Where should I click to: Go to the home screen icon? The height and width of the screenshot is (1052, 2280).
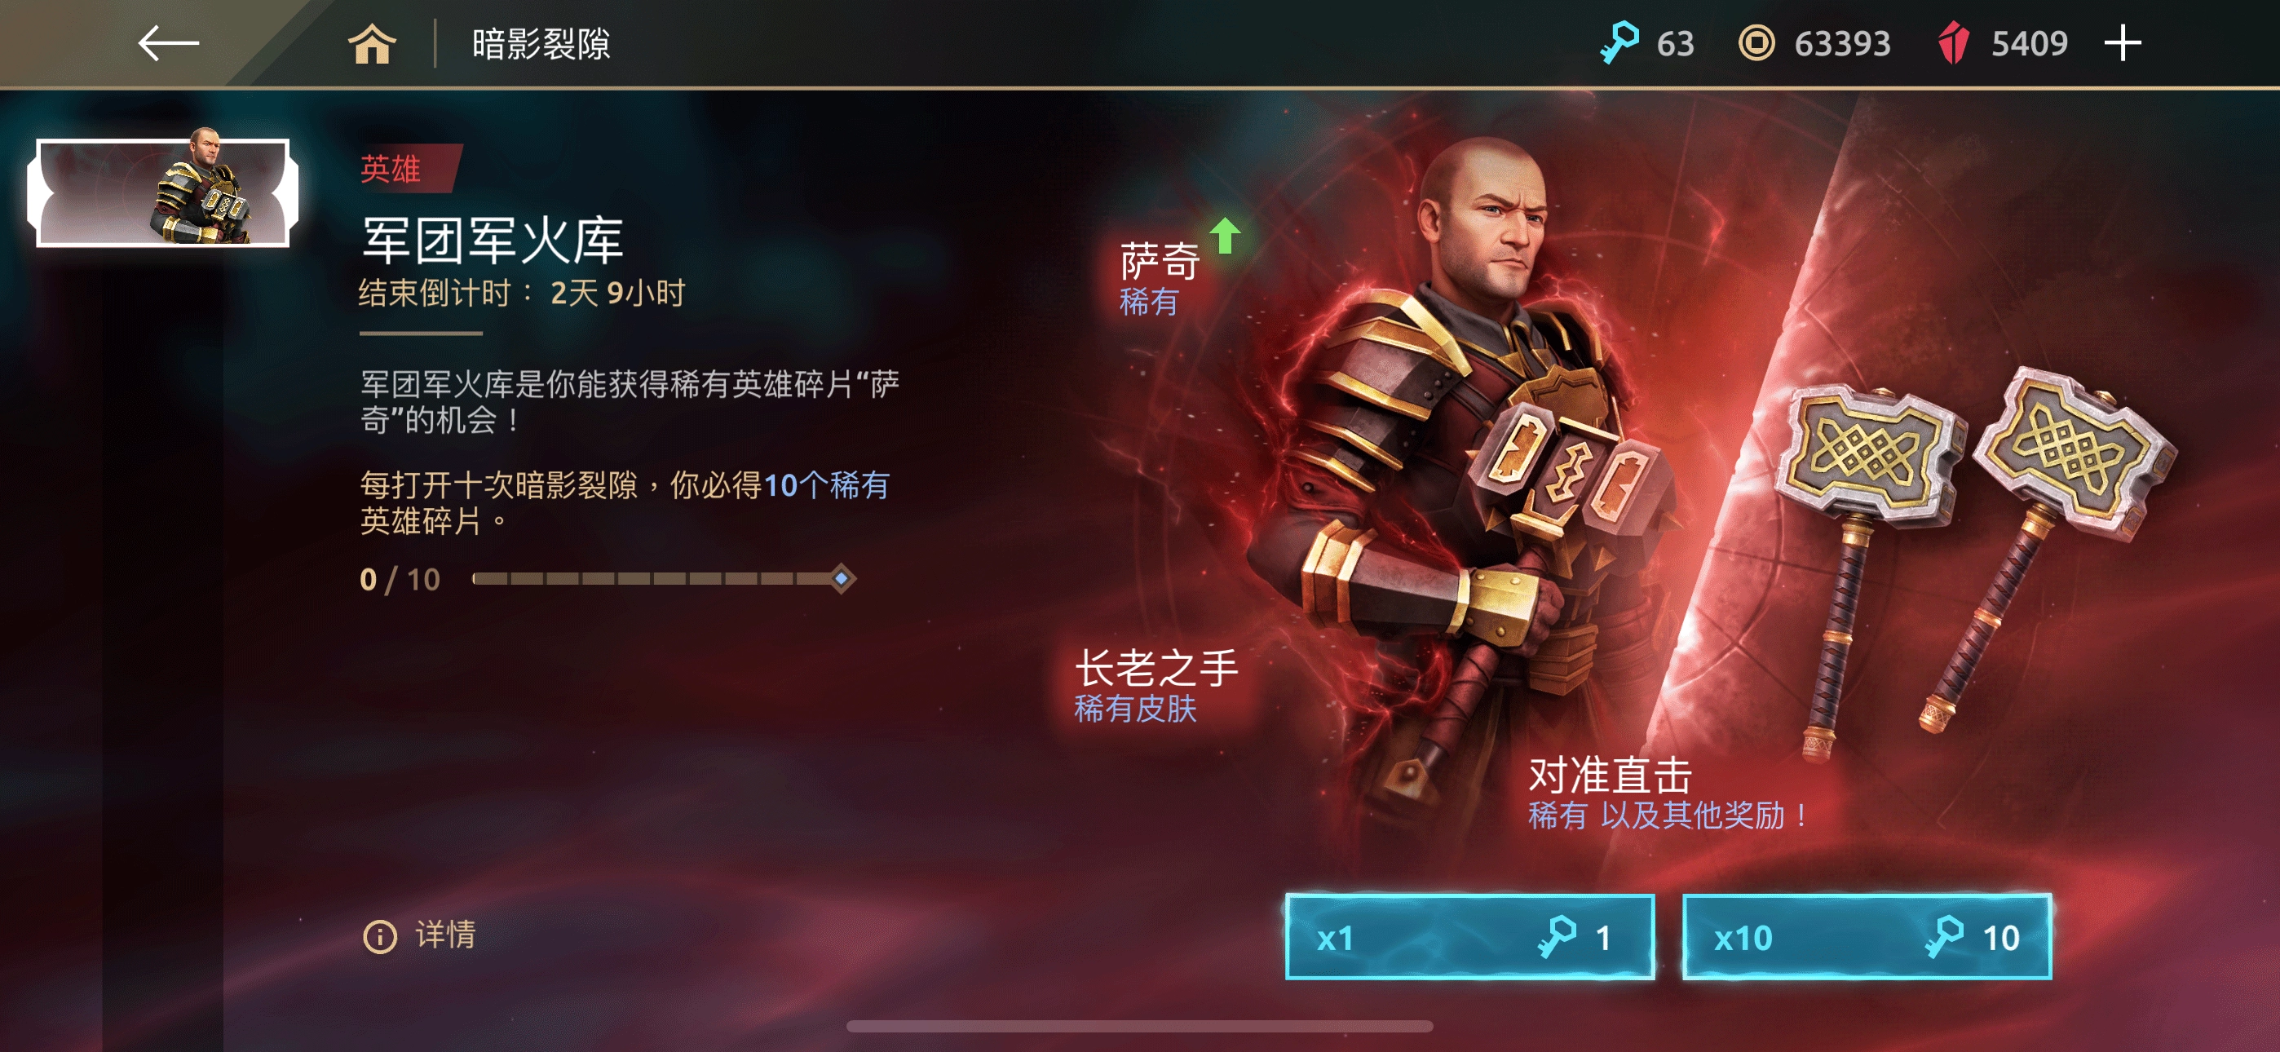coord(371,43)
